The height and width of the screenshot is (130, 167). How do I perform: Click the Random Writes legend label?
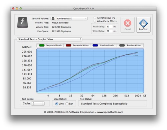(134, 46)
